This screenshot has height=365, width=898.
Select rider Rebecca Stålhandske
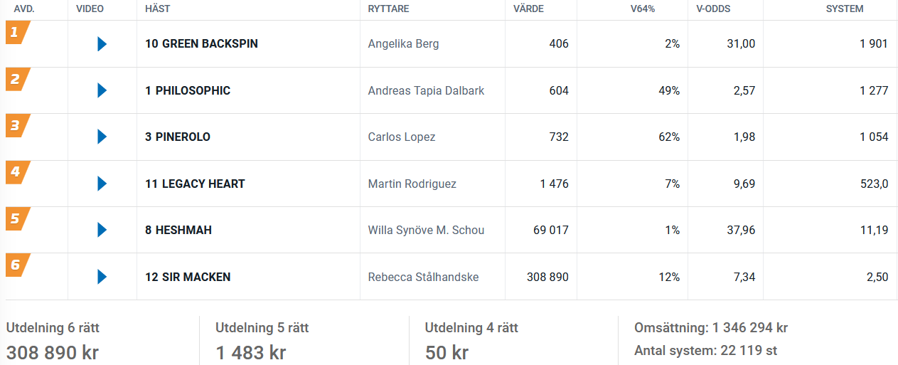click(423, 277)
